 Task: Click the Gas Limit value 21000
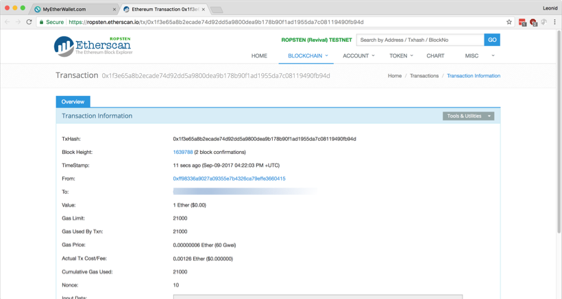180,218
